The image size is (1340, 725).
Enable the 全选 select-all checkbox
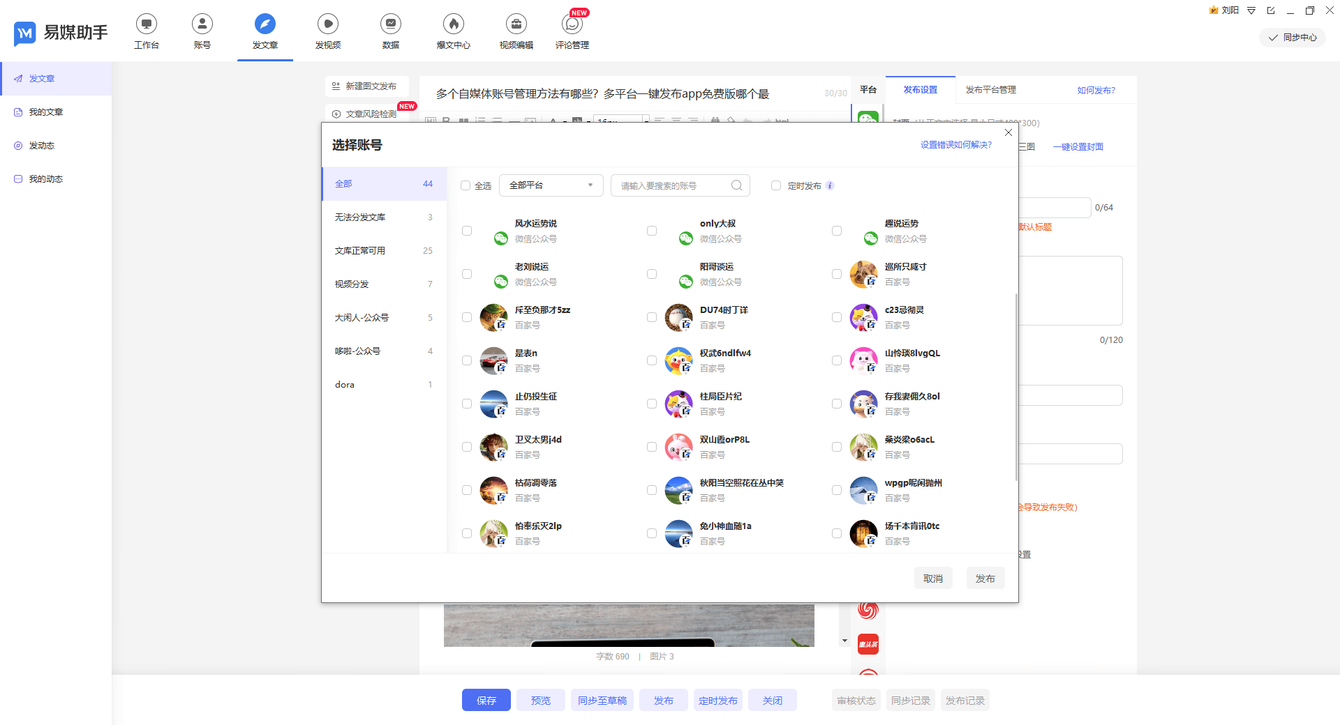466,185
